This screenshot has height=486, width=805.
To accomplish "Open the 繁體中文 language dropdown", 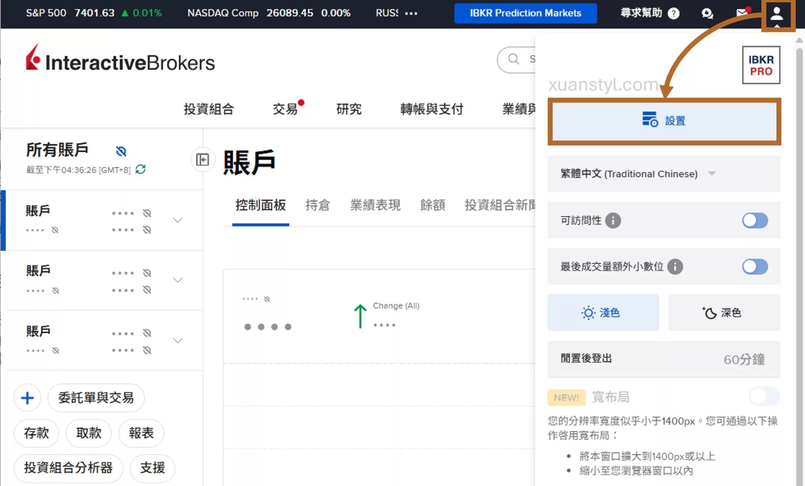I will point(664,174).
